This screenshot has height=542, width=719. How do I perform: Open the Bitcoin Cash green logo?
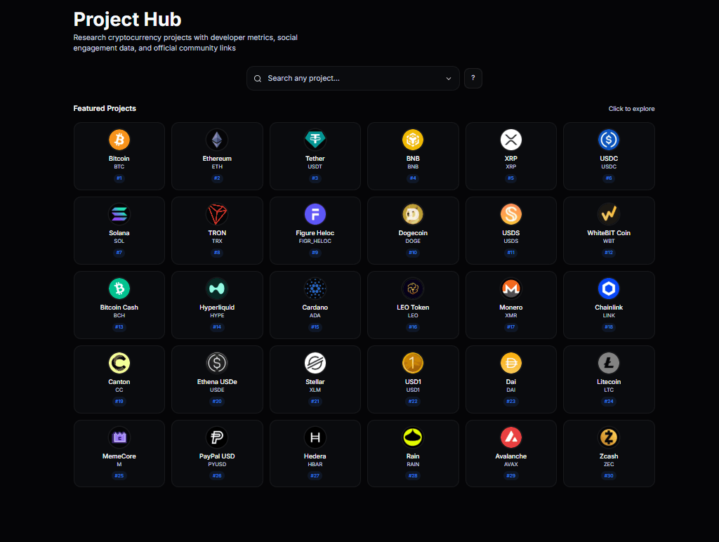click(x=119, y=289)
